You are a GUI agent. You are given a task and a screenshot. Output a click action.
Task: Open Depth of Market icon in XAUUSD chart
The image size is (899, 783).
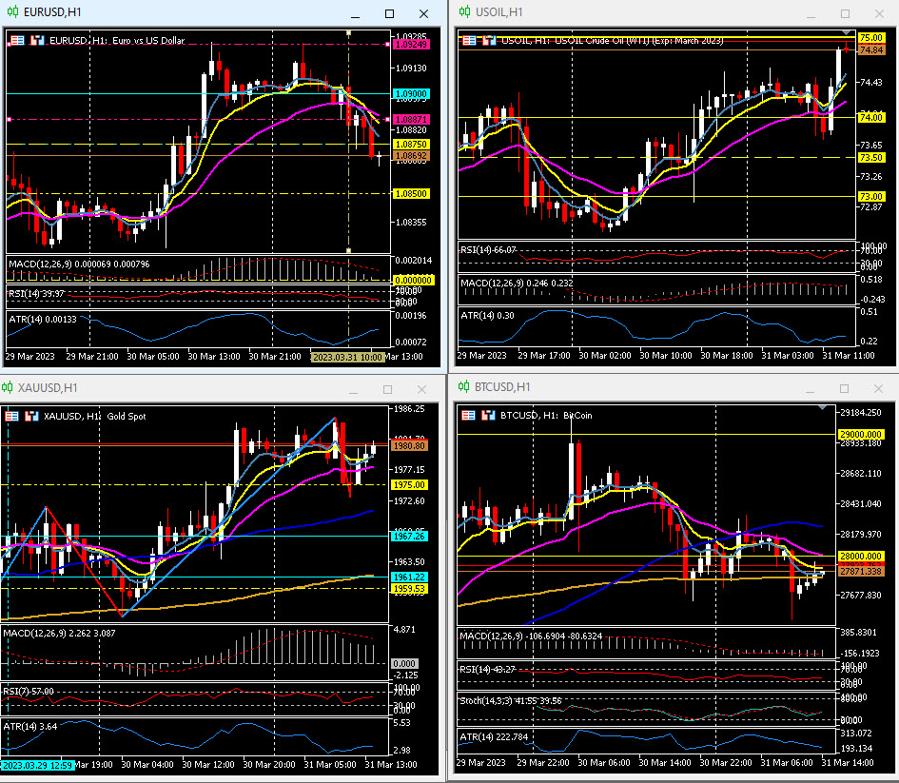[x=12, y=416]
